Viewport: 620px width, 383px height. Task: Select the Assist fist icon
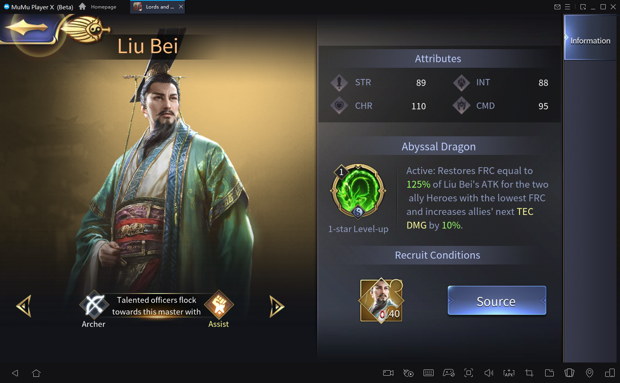click(219, 305)
